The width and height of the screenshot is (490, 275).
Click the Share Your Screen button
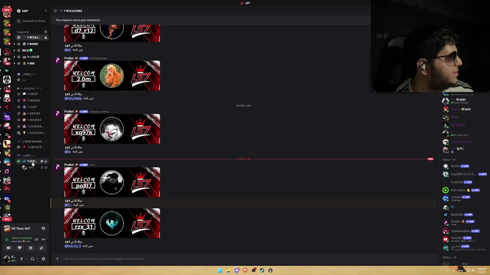(x=20, y=248)
